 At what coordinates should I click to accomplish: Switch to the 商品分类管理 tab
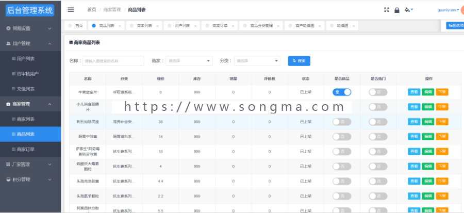pos(261,26)
